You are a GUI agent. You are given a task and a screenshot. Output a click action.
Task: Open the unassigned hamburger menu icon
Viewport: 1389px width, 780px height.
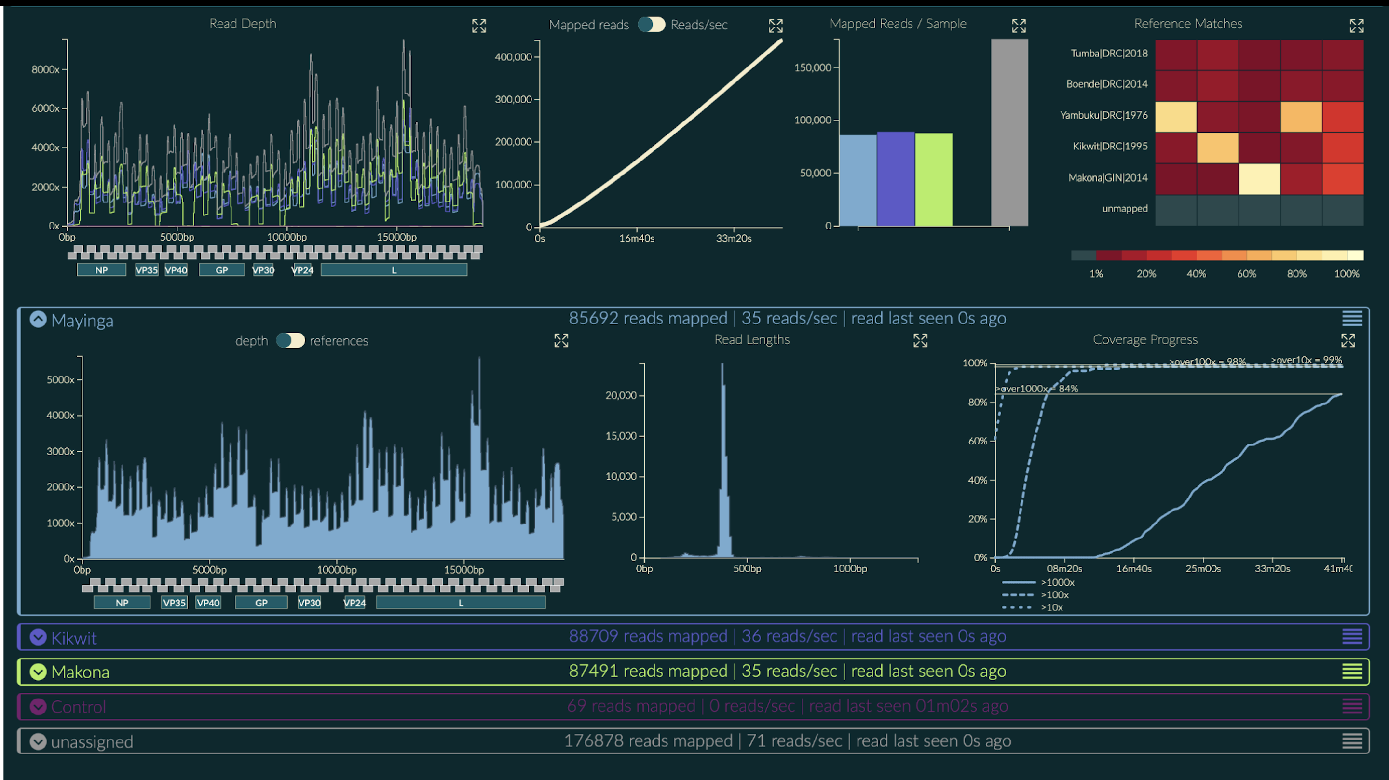point(1351,741)
